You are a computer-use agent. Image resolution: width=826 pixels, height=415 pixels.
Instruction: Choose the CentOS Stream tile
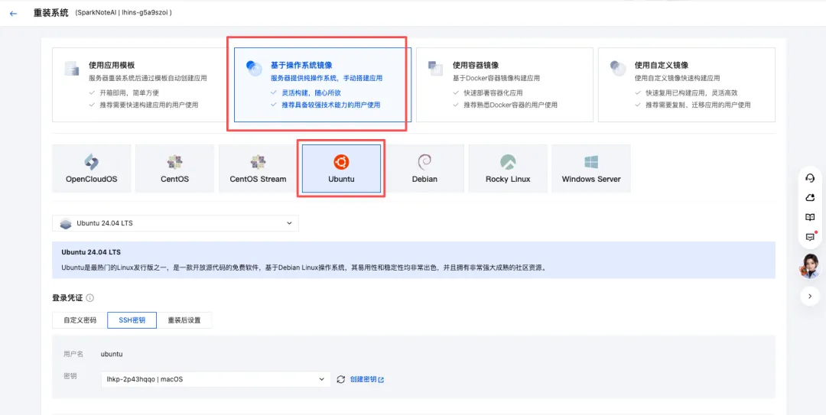pyautogui.click(x=259, y=169)
